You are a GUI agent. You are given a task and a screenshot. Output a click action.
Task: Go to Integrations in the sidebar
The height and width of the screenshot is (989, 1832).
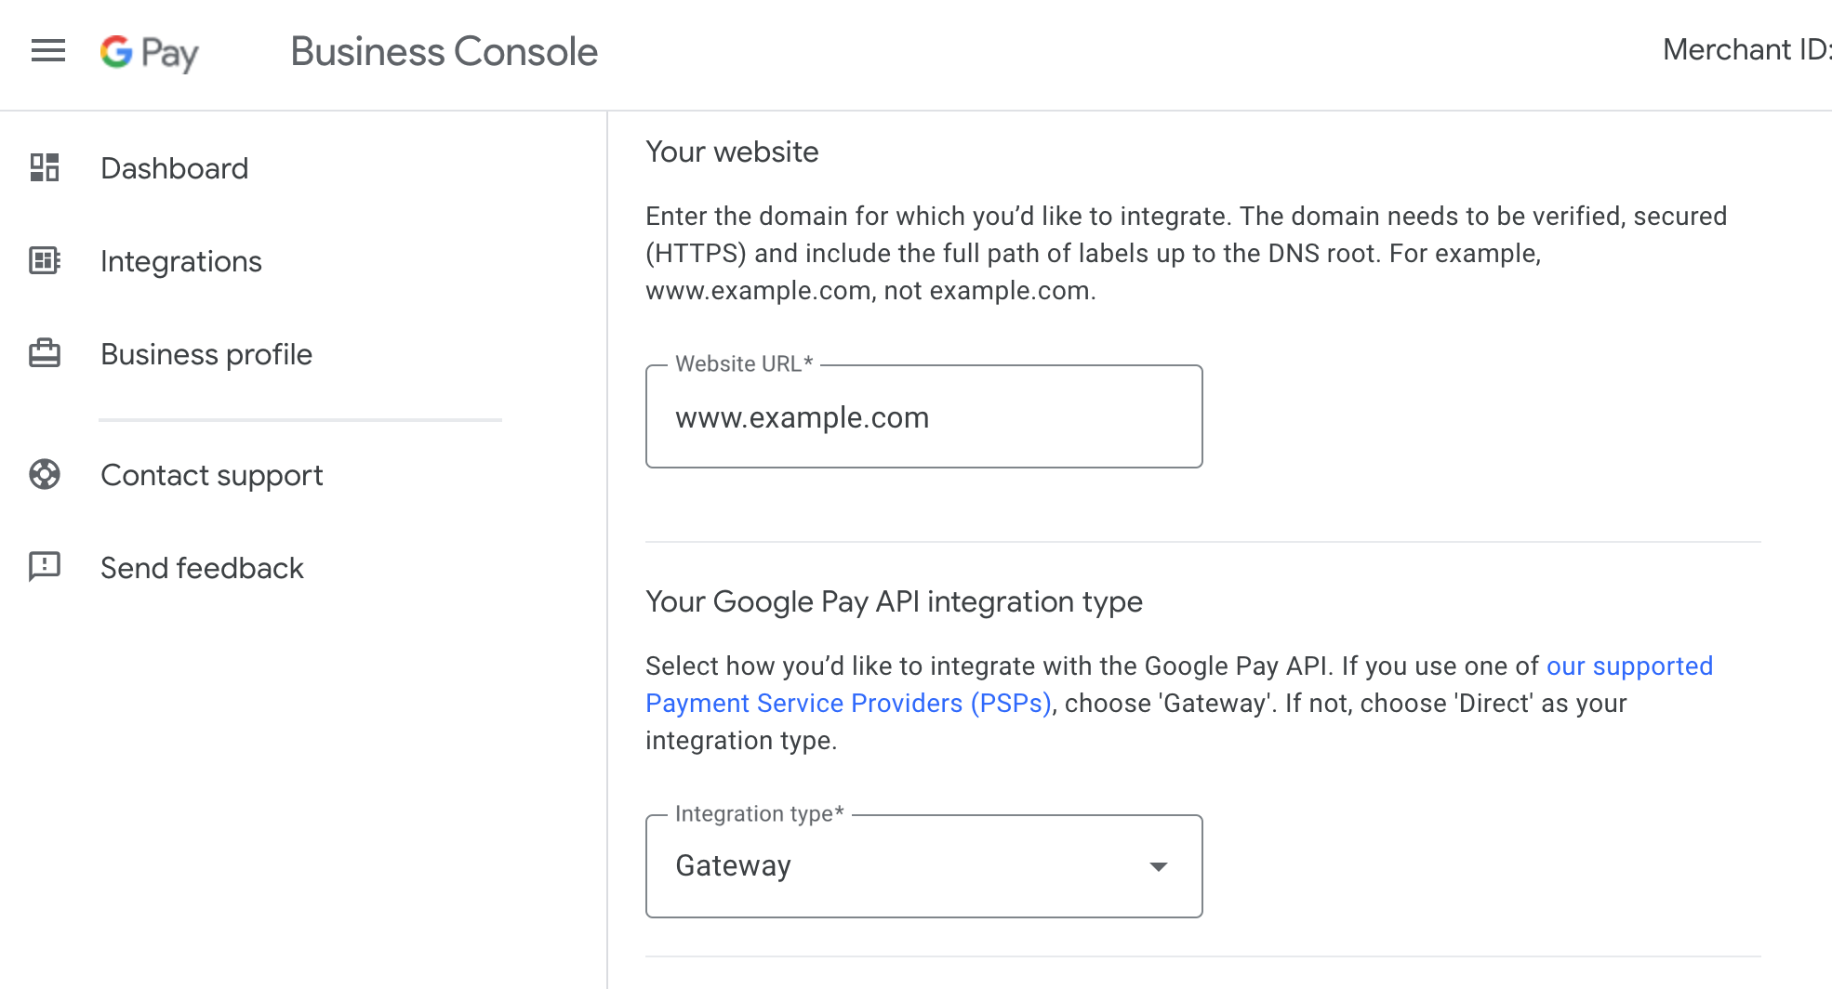click(x=181, y=261)
